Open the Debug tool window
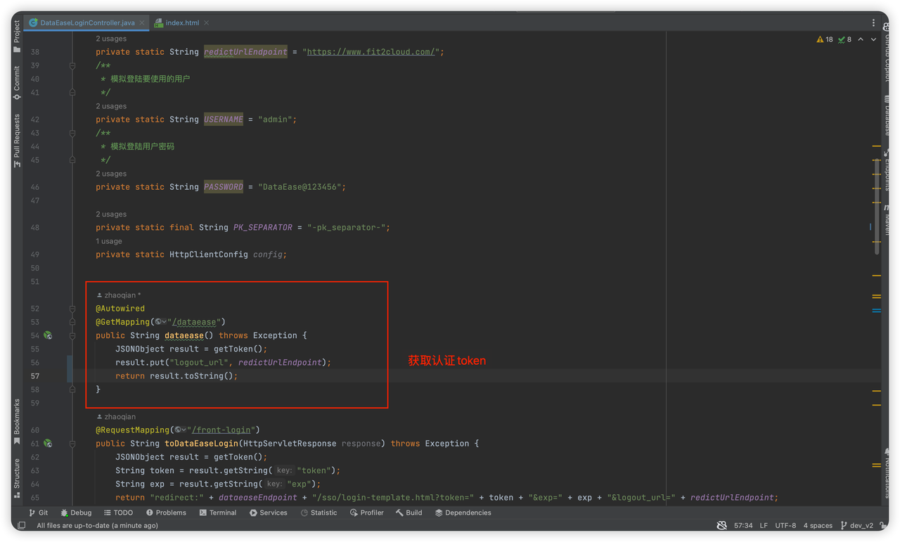Viewport: 900px width, 542px height. pyautogui.click(x=76, y=512)
